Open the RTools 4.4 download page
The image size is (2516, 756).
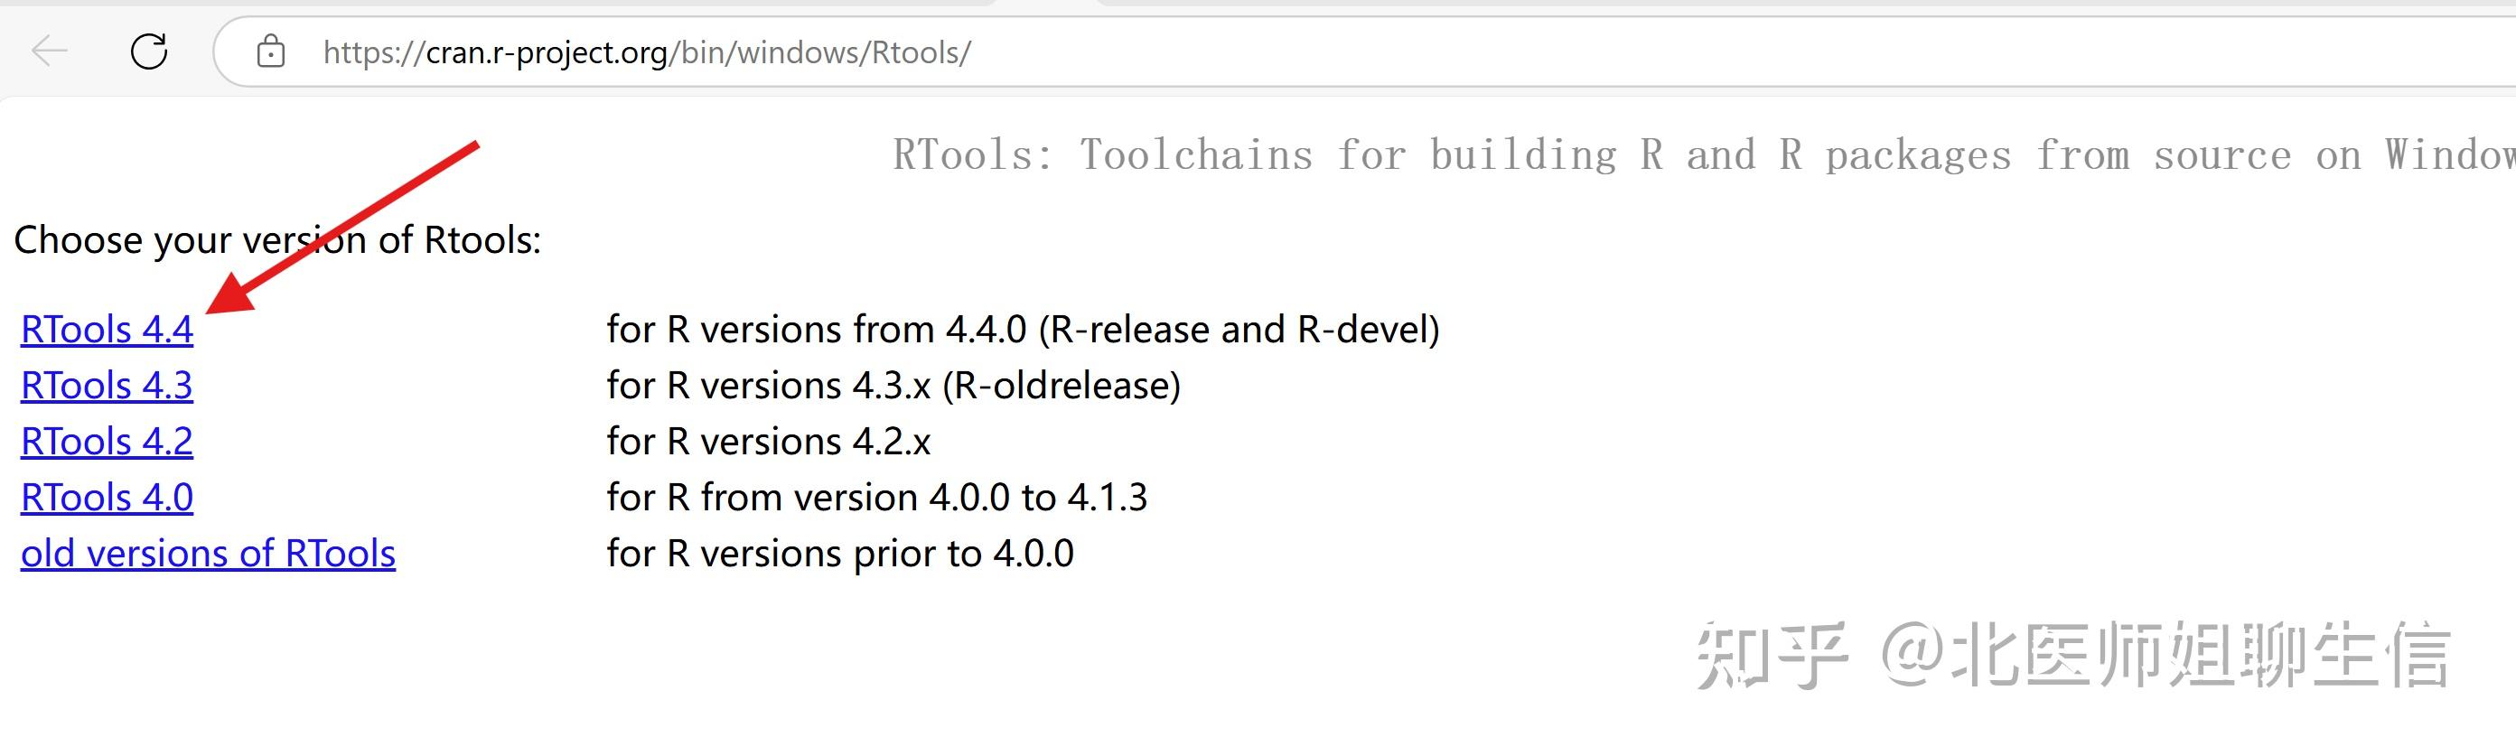click(x=106, y=329)
